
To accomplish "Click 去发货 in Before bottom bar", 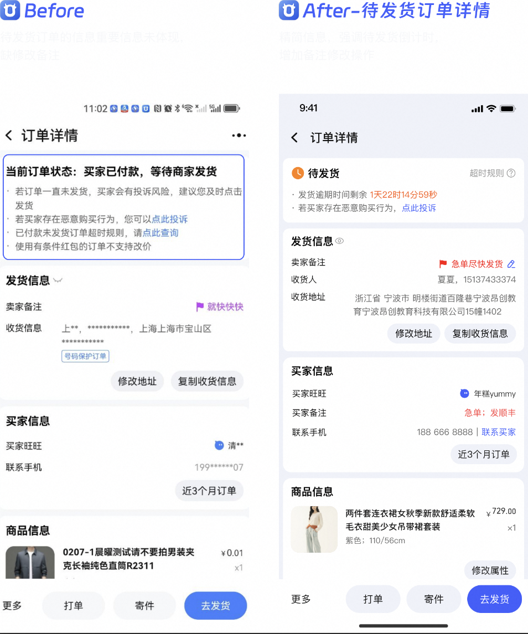I will click(216, 606).
